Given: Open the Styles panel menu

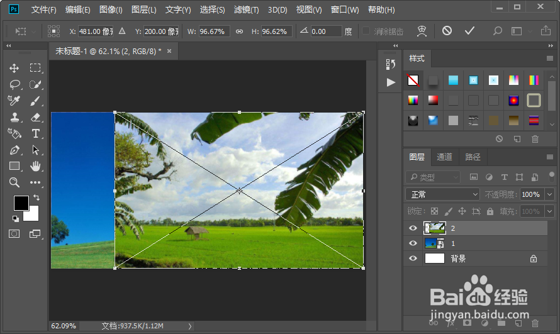Looking at the screenshot, I should coord(550,58).
